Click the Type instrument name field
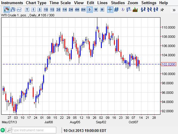Screen dimensions: 178x134 click(34, 130)
